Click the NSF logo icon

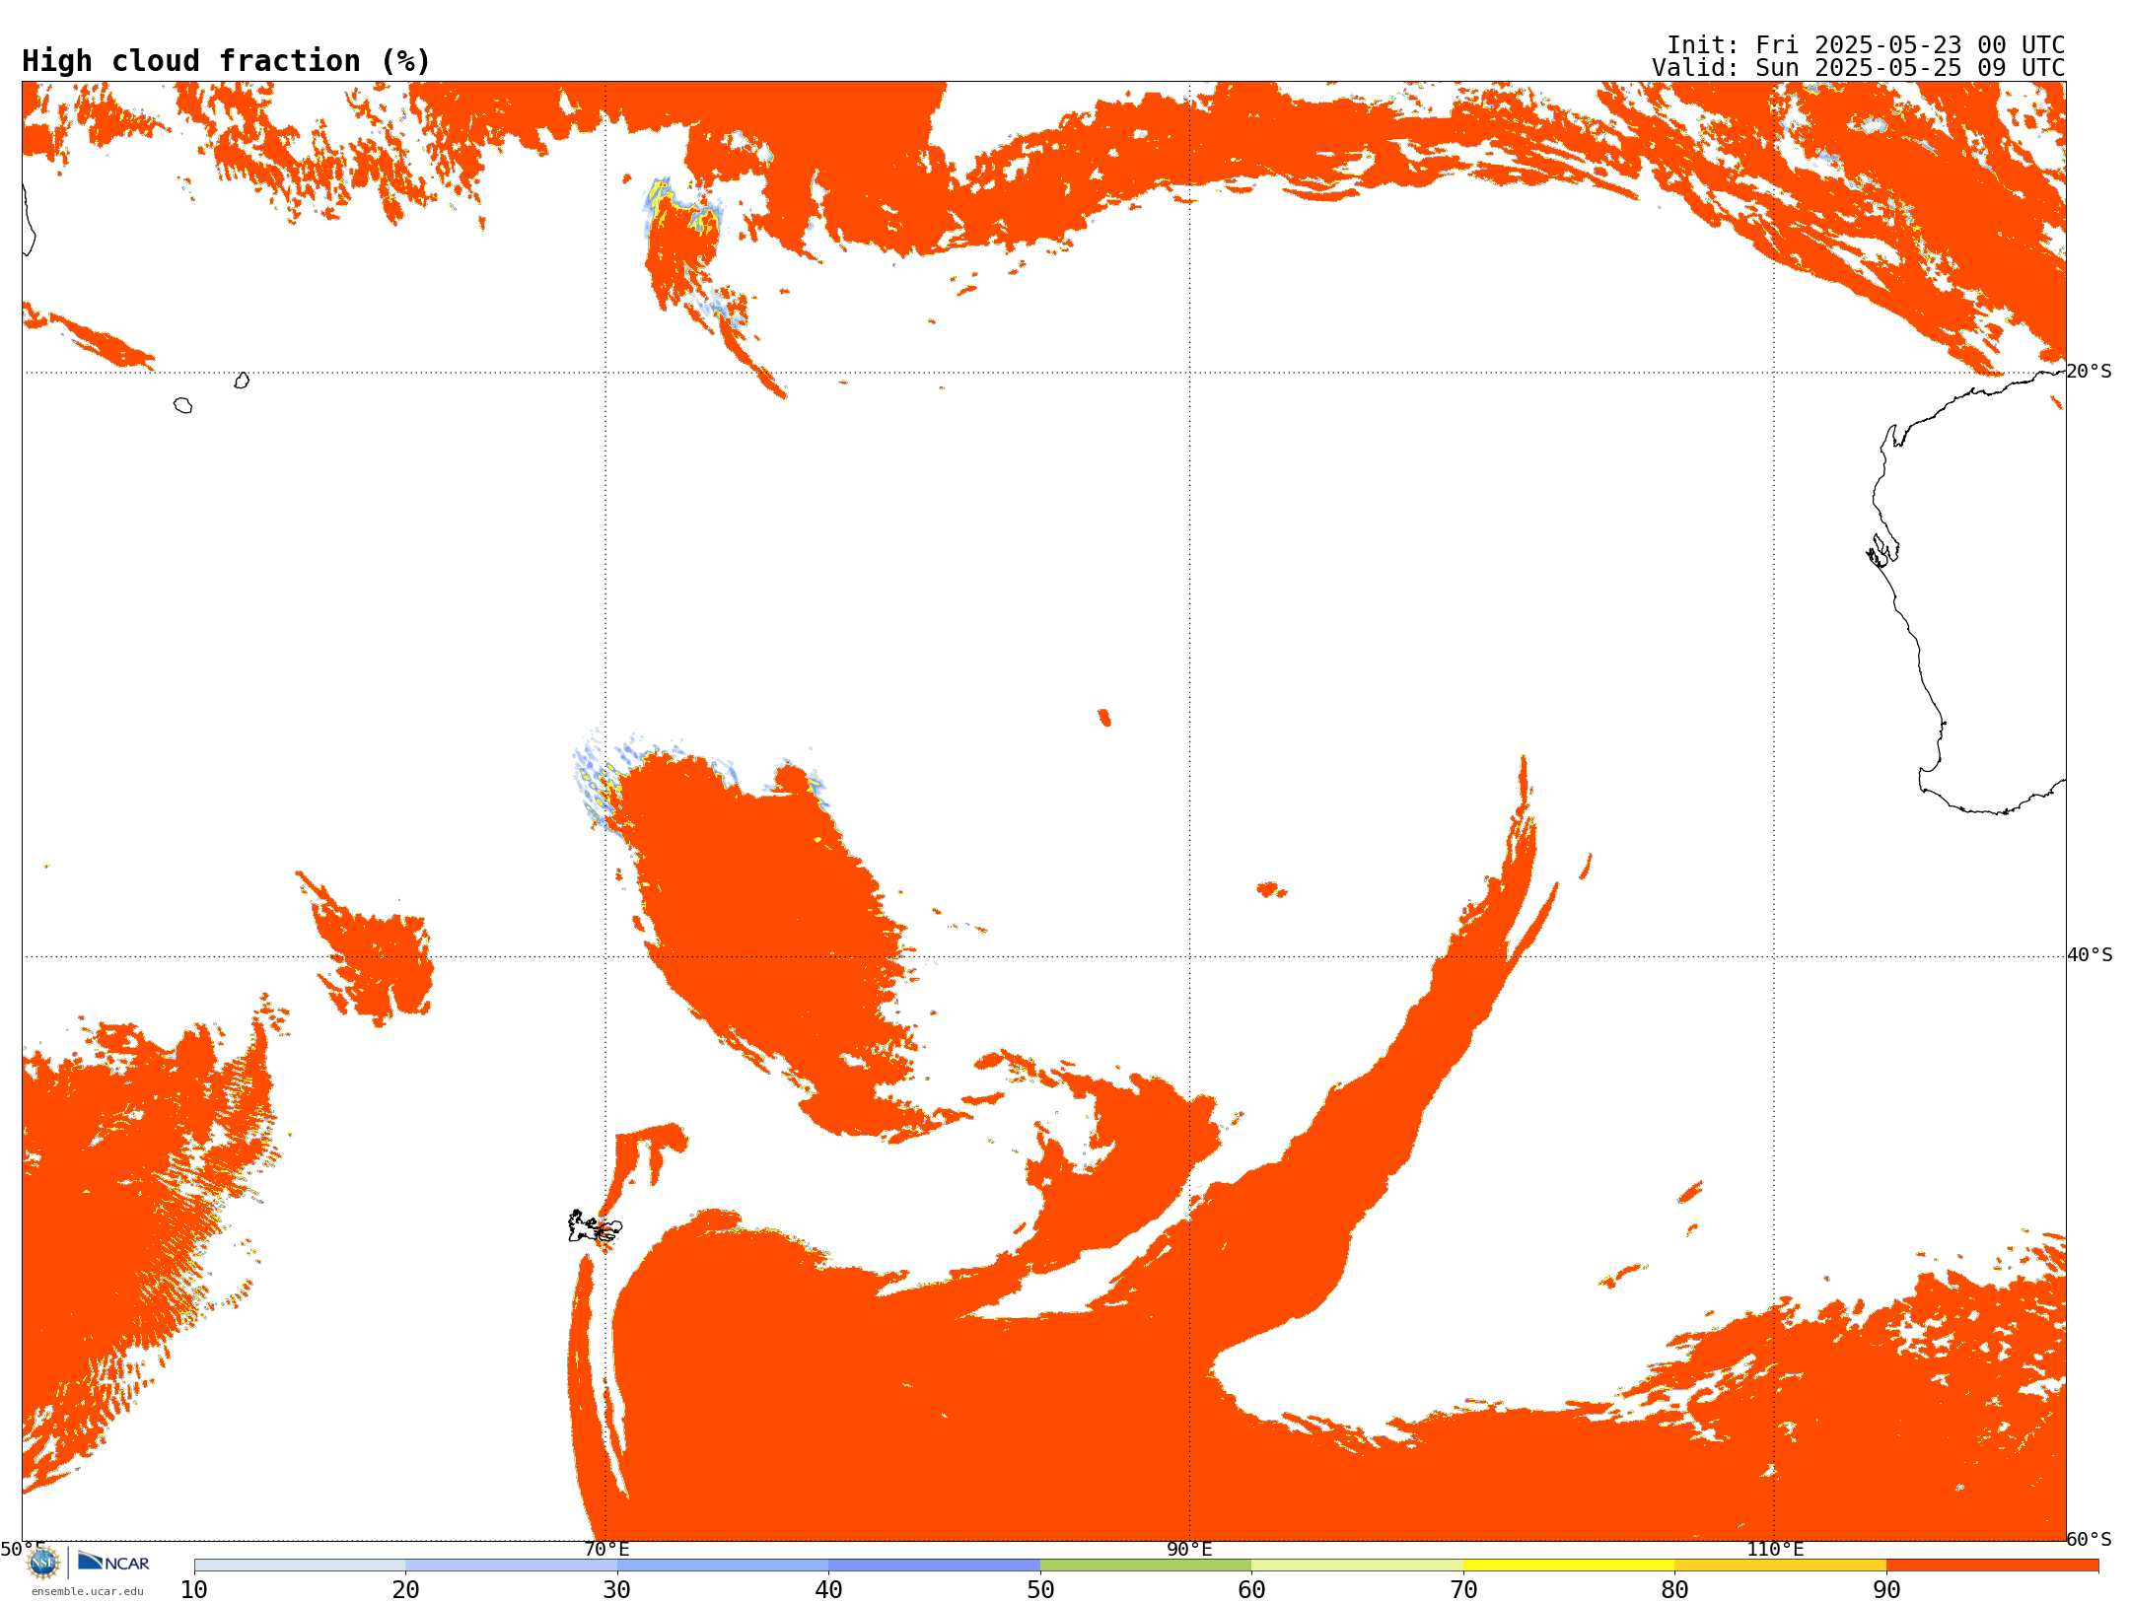pos(43,1563)
